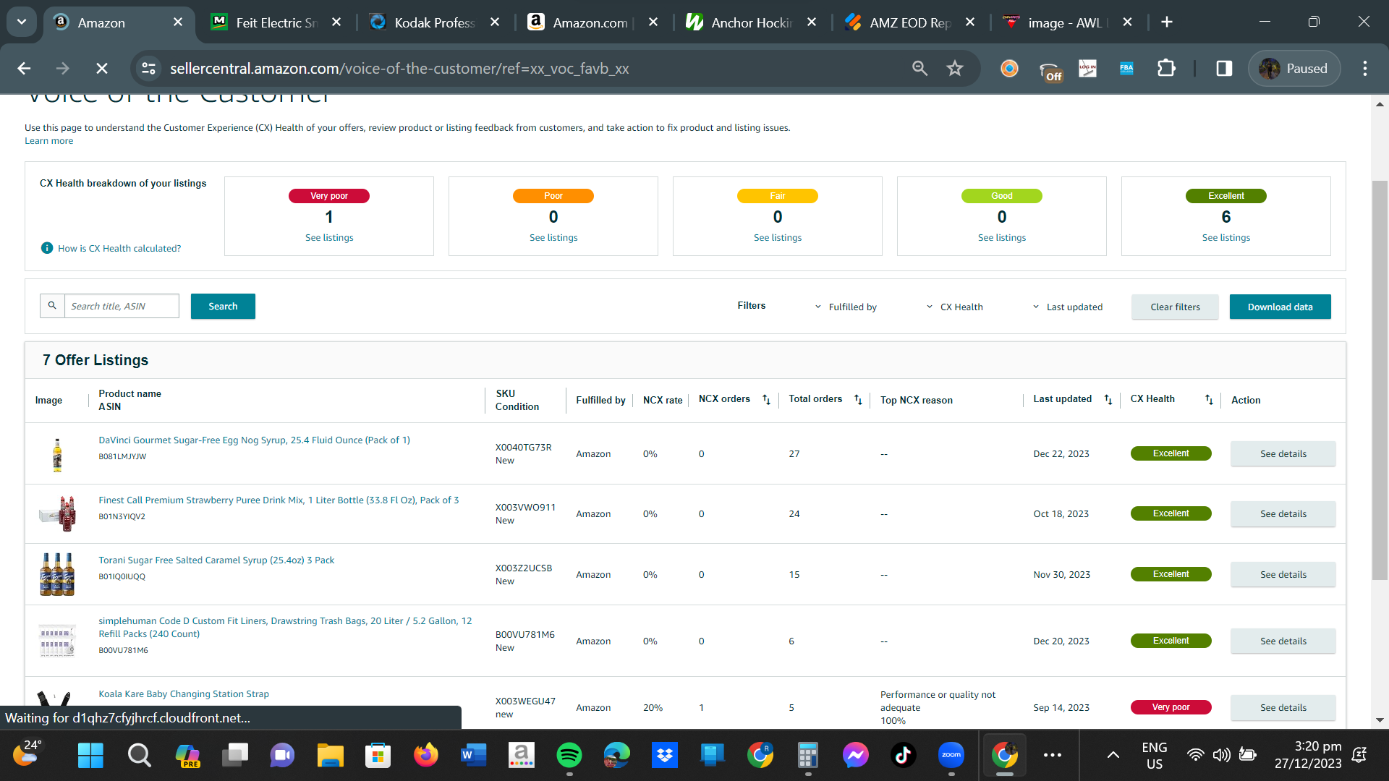Viewport: 1389px width, 781px height.
Task: Toggle the Chrome side panel
Action: (1224, 69)
